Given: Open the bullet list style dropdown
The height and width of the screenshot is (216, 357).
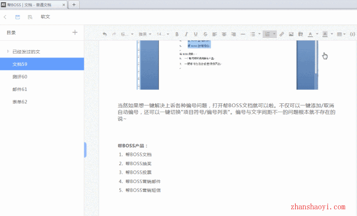Looking at the screenshot, I should pyautogui.click(x=259, y=34).
